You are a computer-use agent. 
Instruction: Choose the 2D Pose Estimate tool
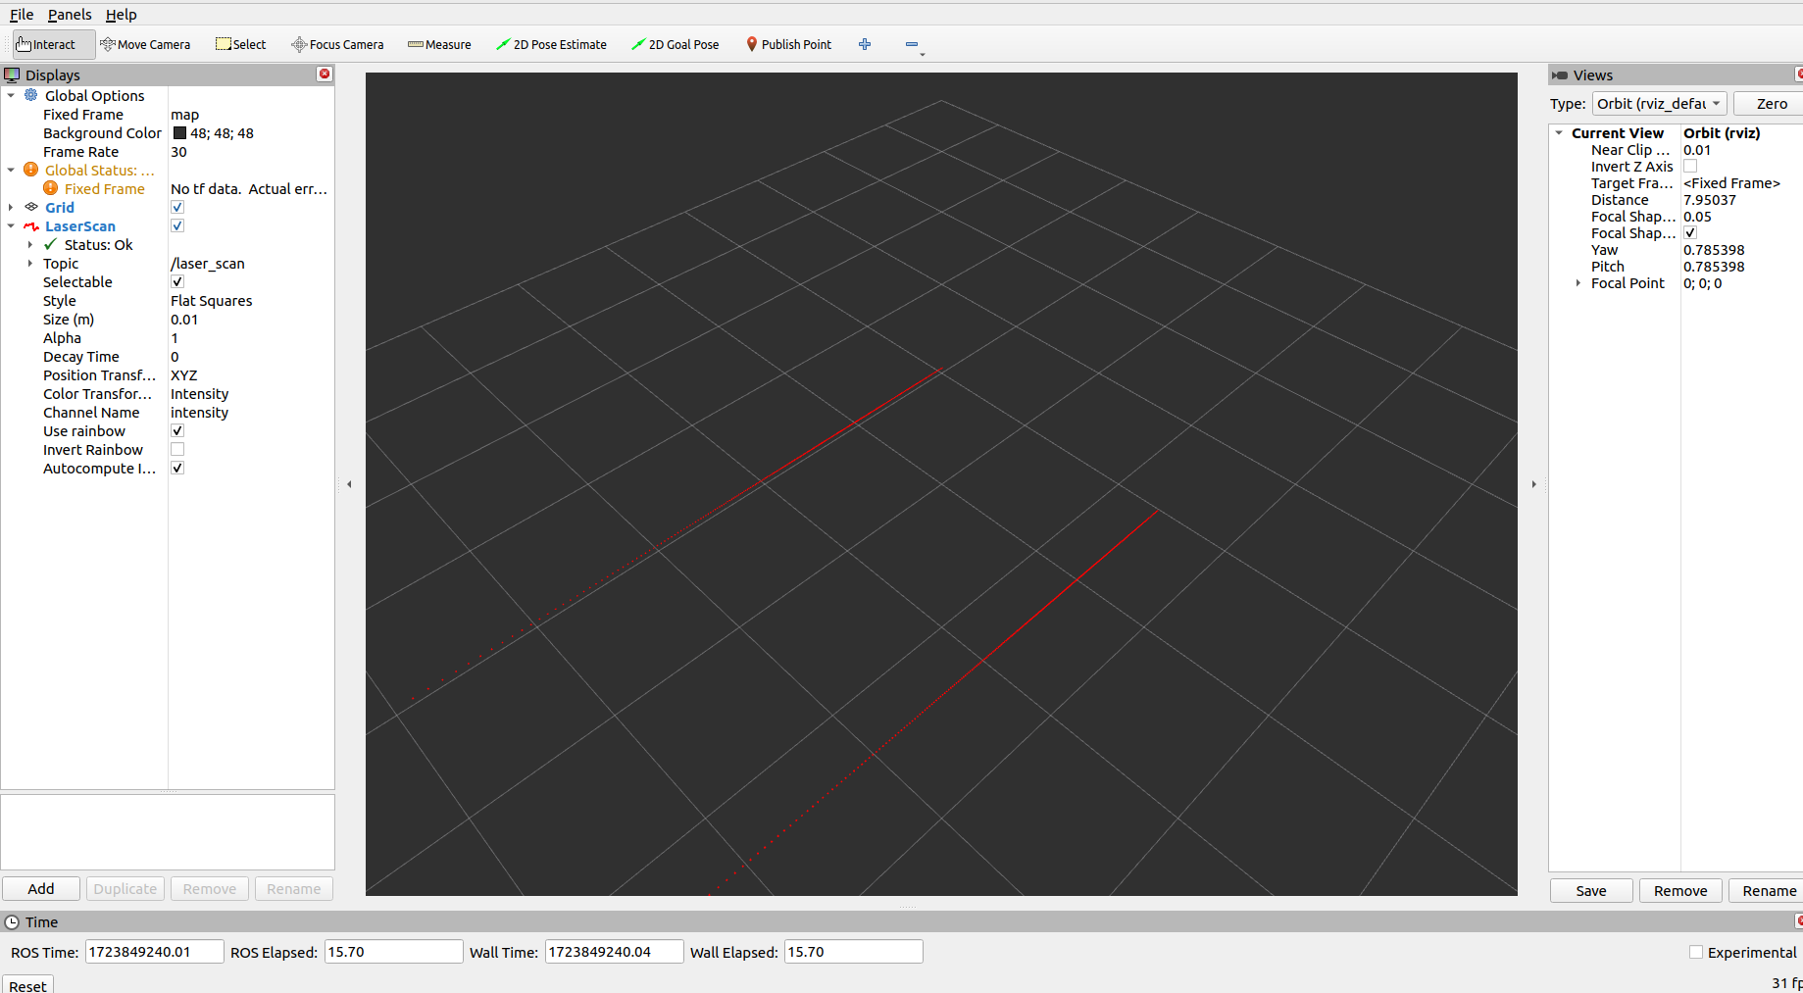pyautogui.click(x=551, y=44)
